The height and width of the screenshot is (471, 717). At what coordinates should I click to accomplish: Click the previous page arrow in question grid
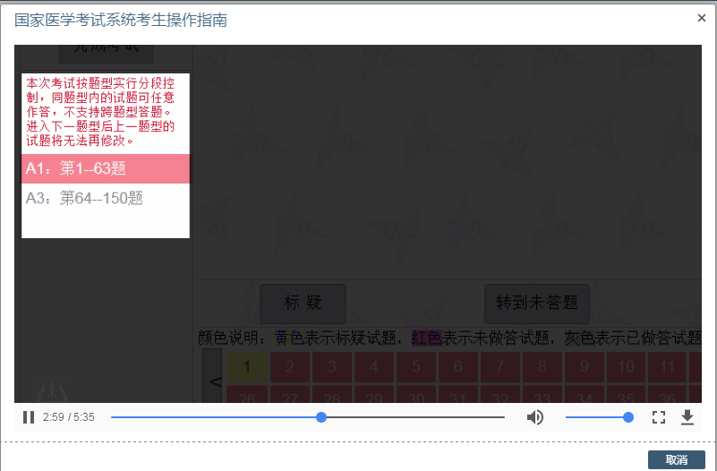tap(213, 380)
